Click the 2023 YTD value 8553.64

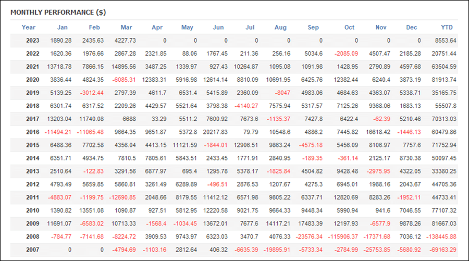pyautogui.click(x=446, y=40)
